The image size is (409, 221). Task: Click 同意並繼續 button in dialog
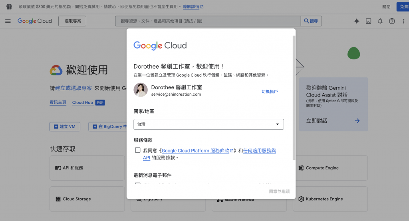pos(279,191)
